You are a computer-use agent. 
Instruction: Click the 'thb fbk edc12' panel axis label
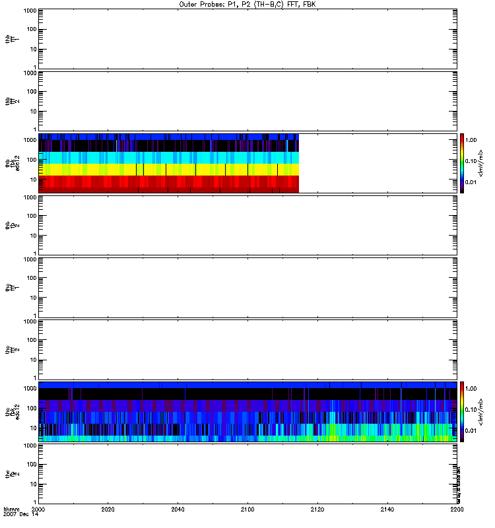click(x=13, y=163)
